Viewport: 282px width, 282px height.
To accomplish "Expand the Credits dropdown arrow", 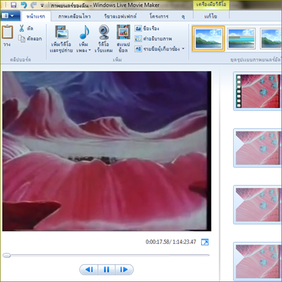I will [x=183, y=49].
